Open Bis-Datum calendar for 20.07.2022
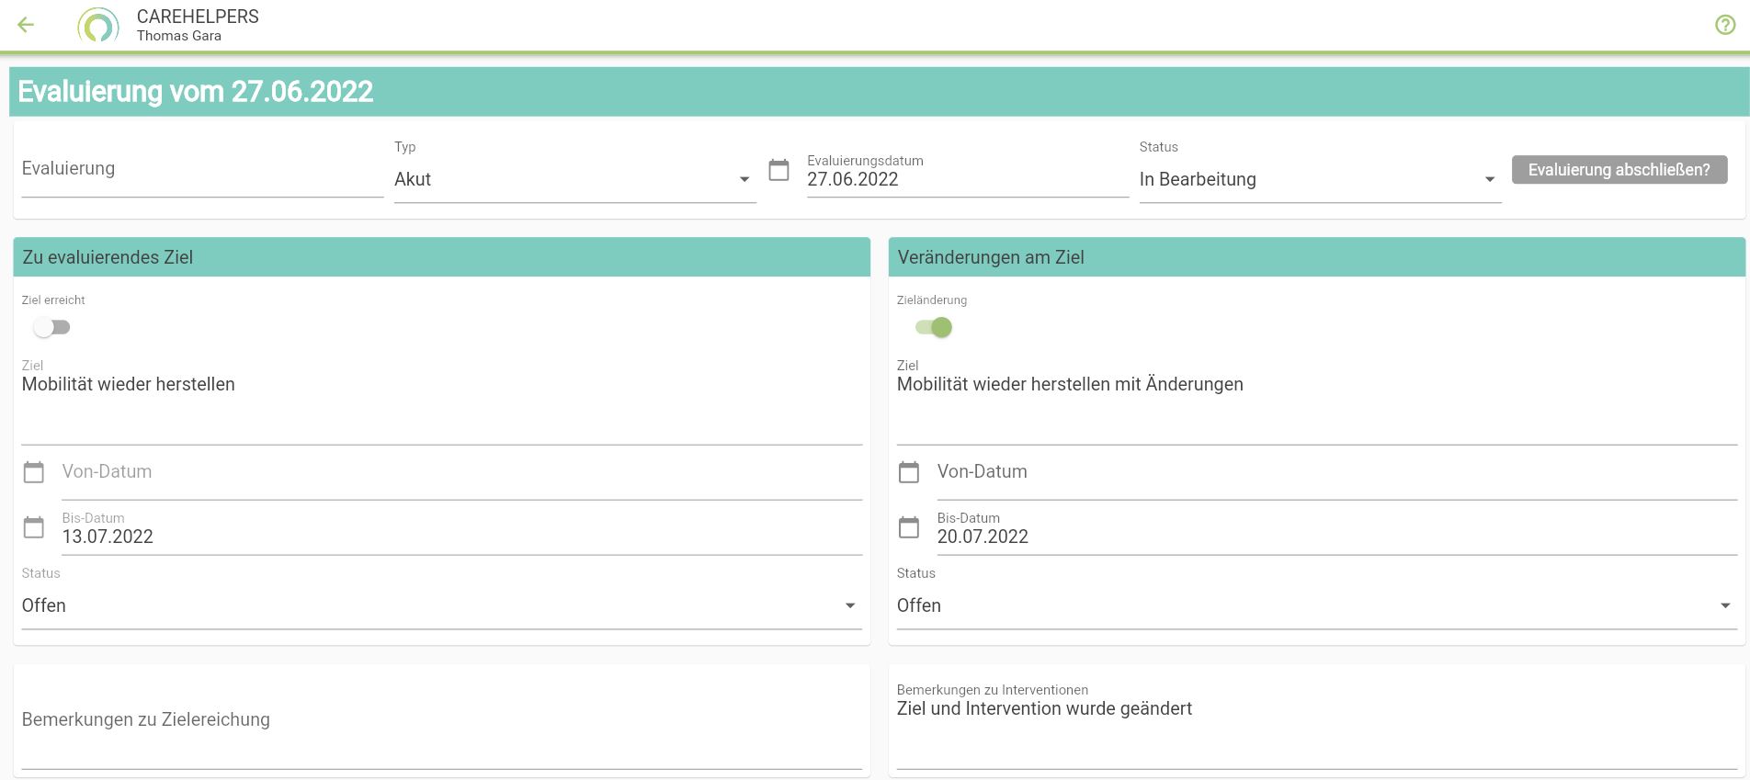This screenshot has width=1750, height=780. [909, 527]
